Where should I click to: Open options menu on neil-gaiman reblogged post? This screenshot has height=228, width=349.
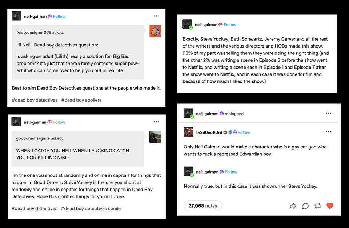(x=329, y=113)
